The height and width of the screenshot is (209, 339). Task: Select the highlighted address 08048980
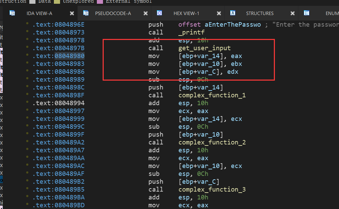pyautogui.click(x=69, y=56)
